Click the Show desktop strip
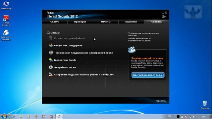 tap(211, 117)
